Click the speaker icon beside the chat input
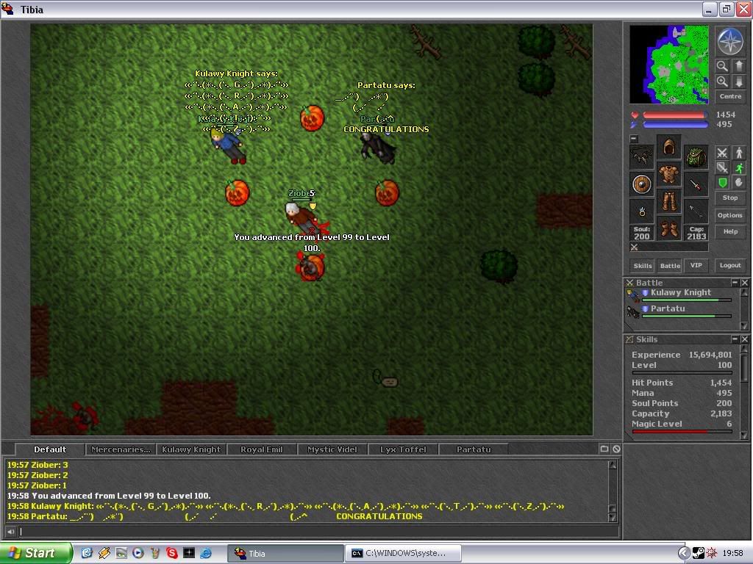The height and width of the screenshot is (564, 753). point(10,532)
